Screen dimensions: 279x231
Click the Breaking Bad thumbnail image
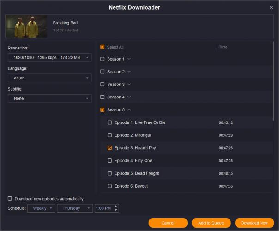26,26
